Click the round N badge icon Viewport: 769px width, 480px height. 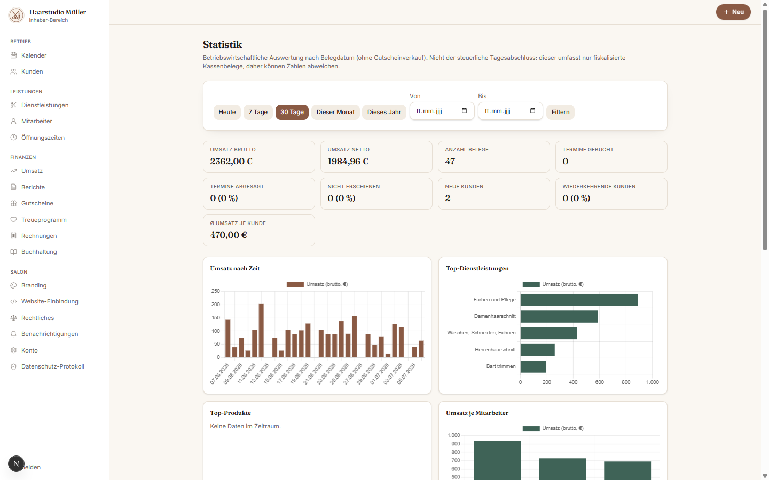tap(16, 464)
